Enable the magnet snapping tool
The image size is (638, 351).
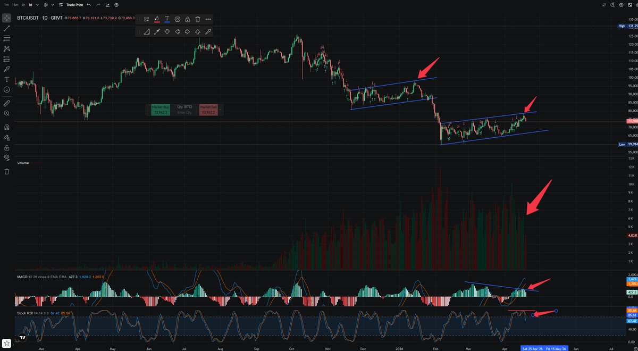(6, 127)
